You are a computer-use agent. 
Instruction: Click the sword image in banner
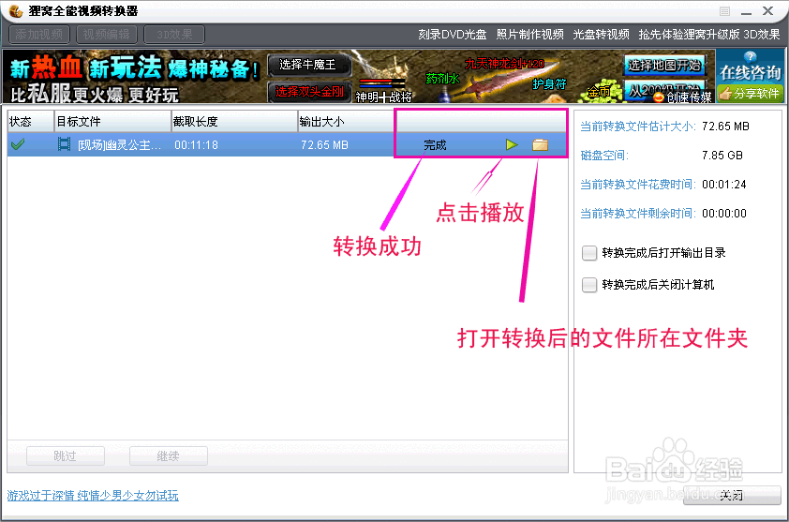(x=508, y=79)
